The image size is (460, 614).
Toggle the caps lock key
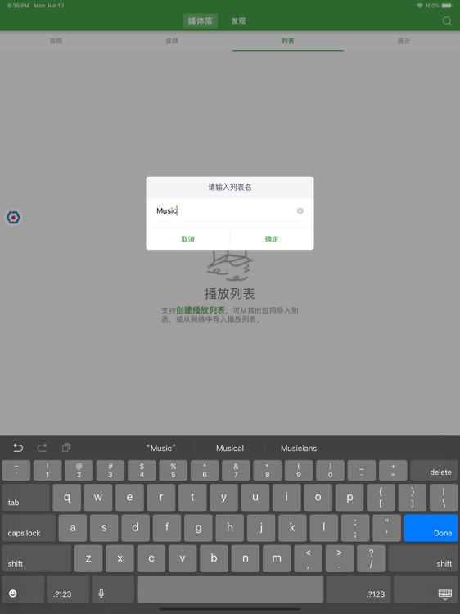tap(29, 528)
